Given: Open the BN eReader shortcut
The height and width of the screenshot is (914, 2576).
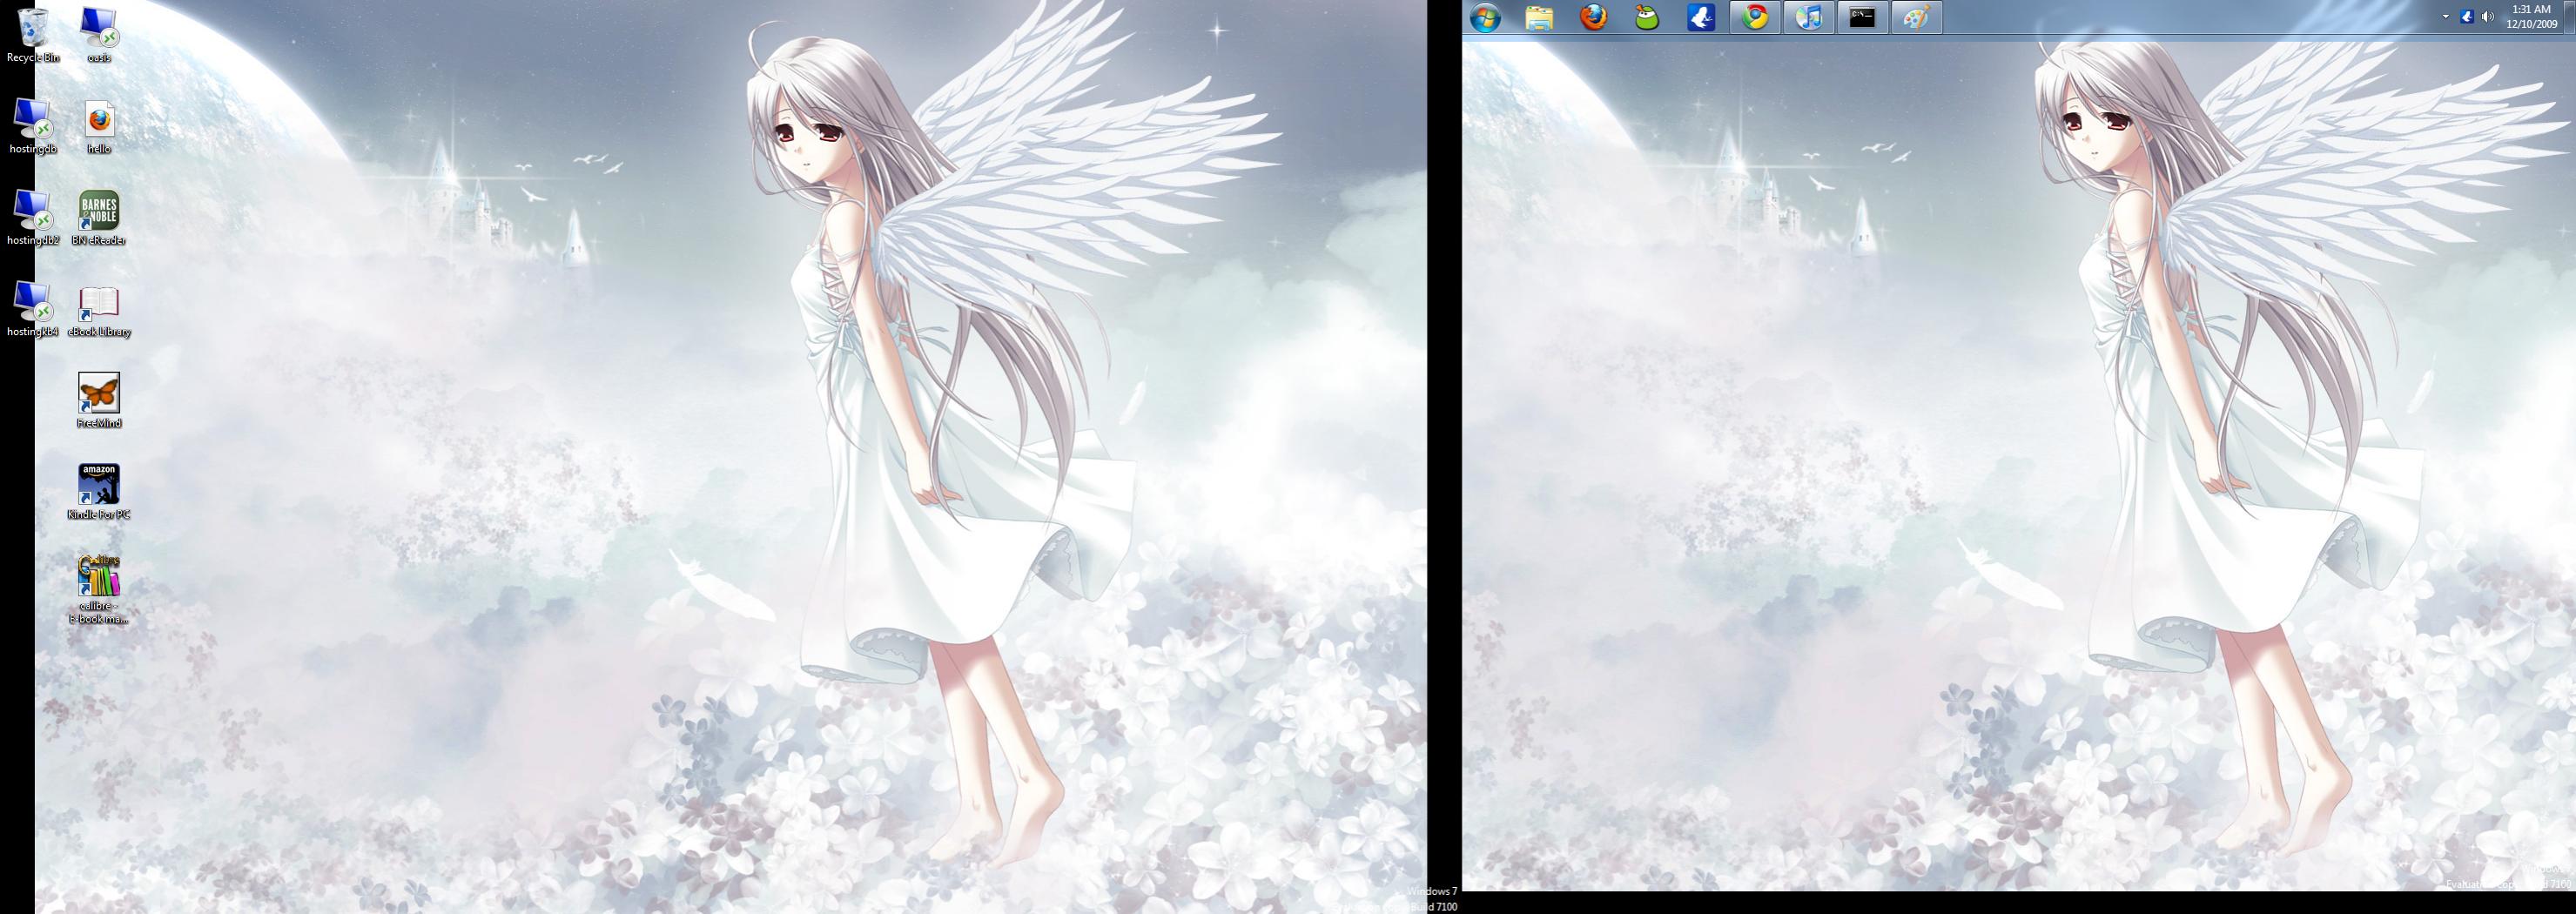Looking at the screenshot, I should (99, 218).
